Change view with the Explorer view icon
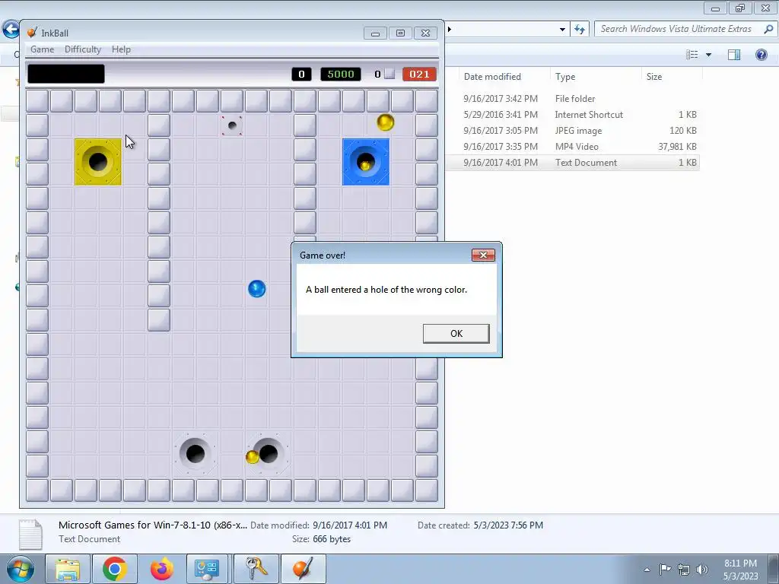The image size is (779, 584). click(692, 55)
